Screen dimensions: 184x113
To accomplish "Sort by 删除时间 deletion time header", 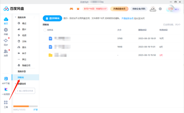I will point(142,30).
